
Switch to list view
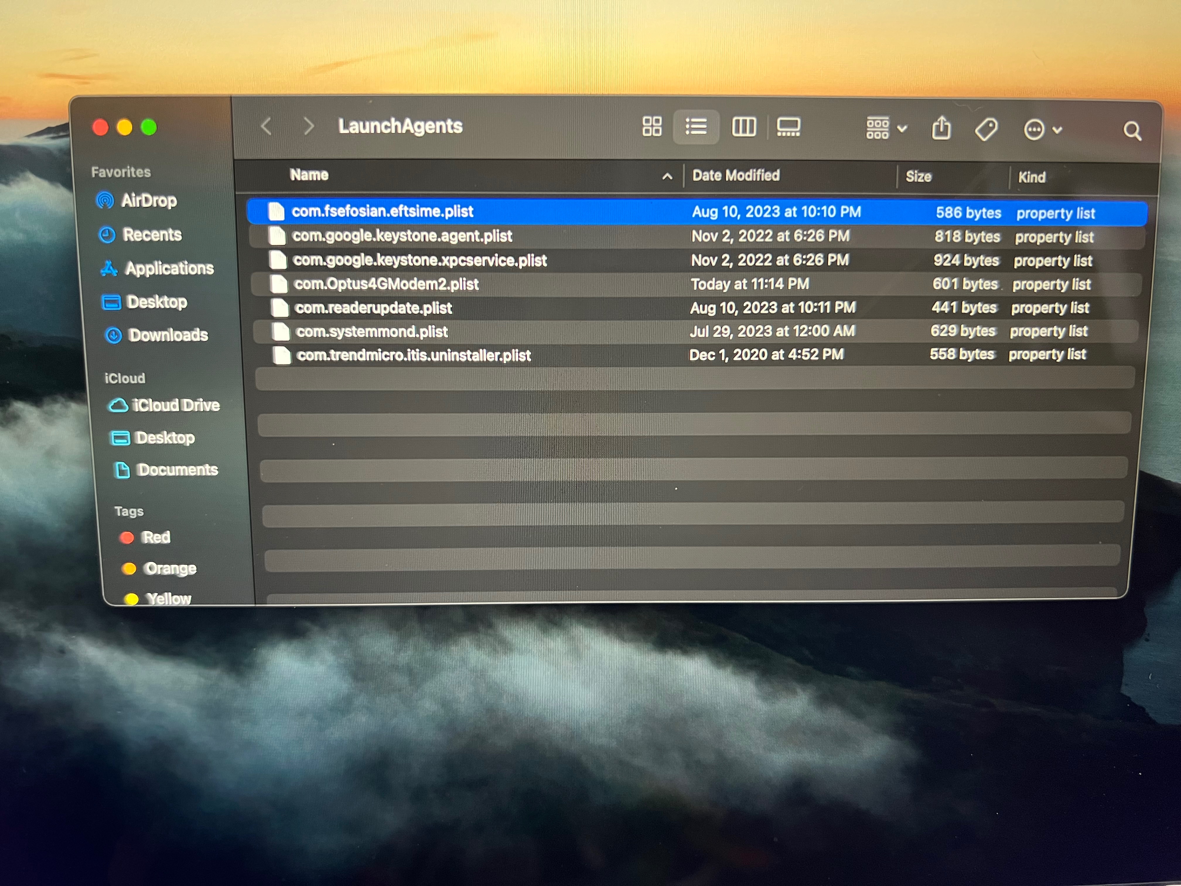point(696,127)
